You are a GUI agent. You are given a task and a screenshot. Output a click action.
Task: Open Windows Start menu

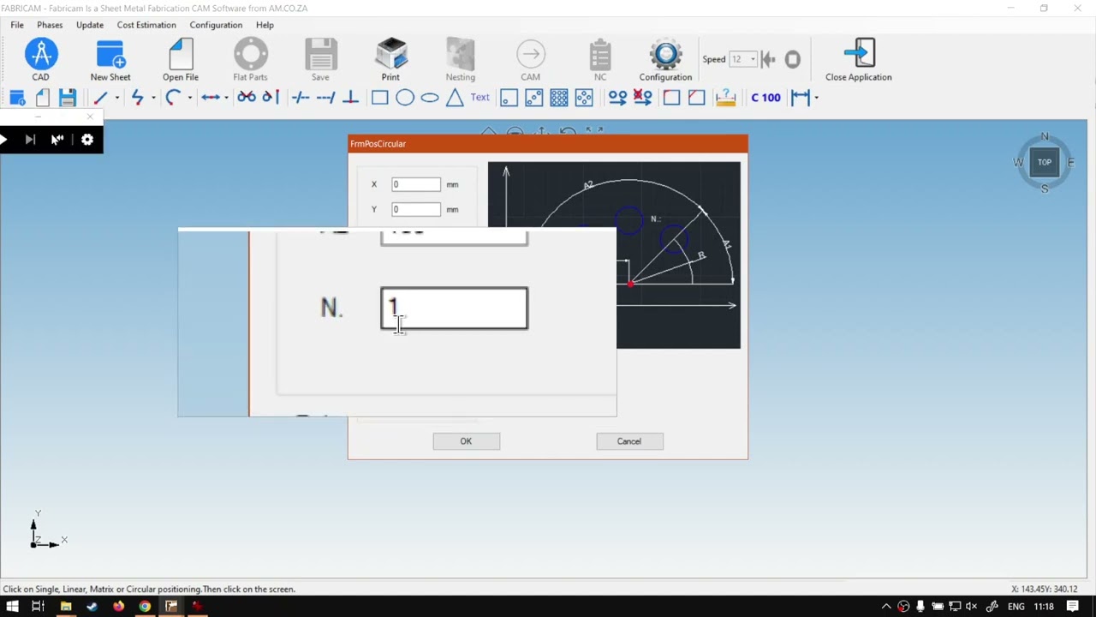coord(13,607)
